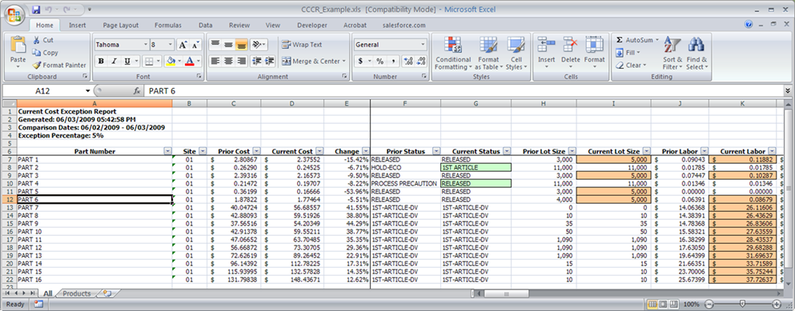
Task: Open Sort & Filter menu
Action: point(673,54)
